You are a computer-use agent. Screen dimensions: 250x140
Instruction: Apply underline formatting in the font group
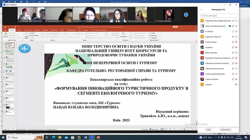tap(47, 37)
